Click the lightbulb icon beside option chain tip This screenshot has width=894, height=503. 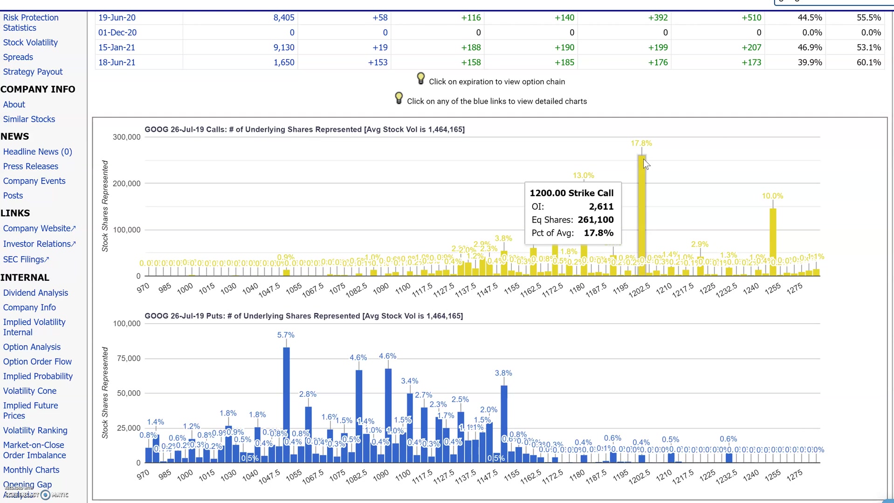pyautogui.click(x=420, y=79)
